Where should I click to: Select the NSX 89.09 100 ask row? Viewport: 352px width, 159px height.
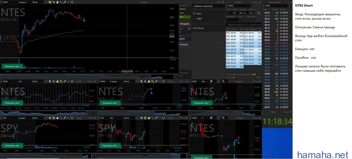point(253,49)
